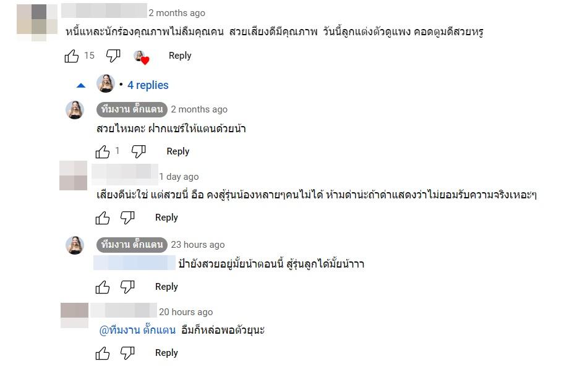577x372 pixels.
Task: Reply to the top comment
Action: pyautogui.click(x=180, y=56)
